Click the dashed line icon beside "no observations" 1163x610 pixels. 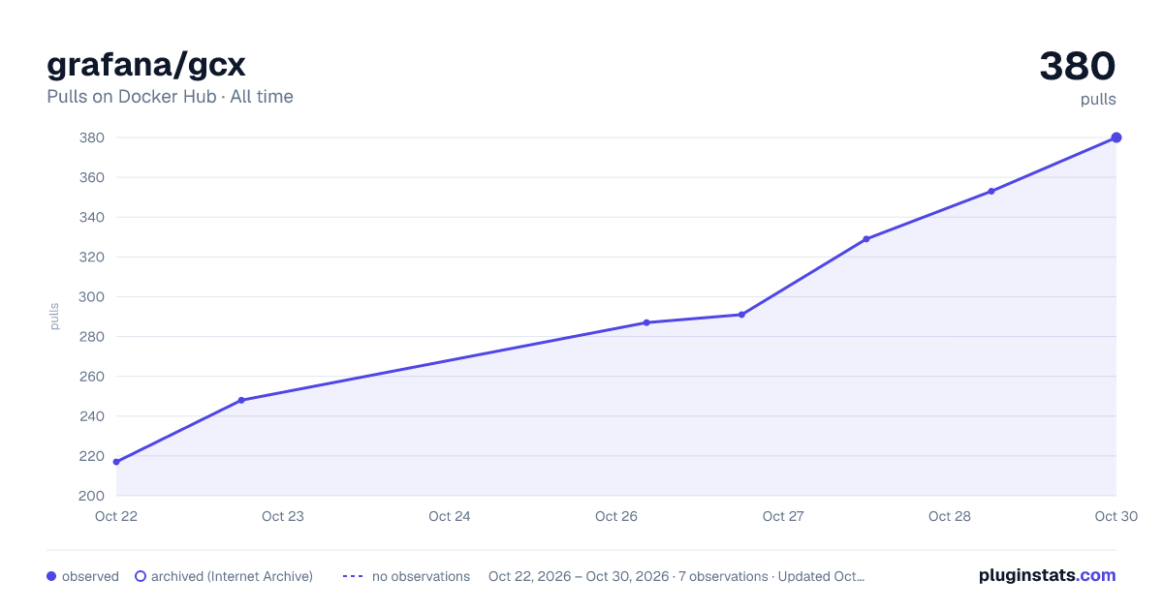point(353,576)
